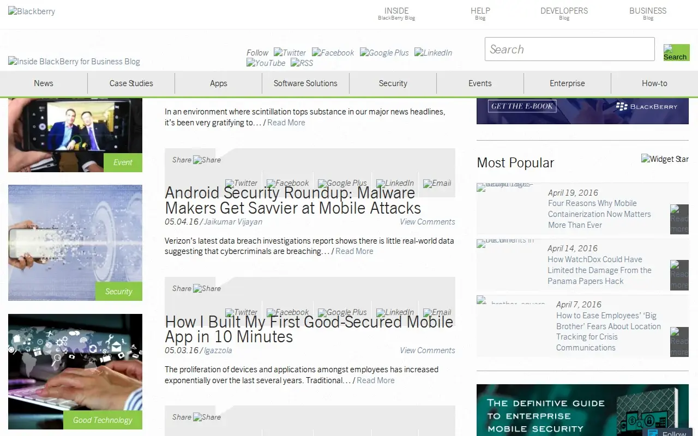The height and width of the screenshot is (436, 698).
Task: Open LinkedIn follow icon in header
Action: [434, 53]
